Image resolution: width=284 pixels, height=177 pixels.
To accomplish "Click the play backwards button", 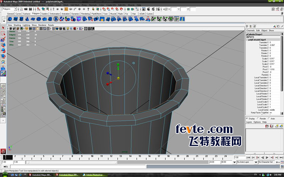I will coord(262,158).
